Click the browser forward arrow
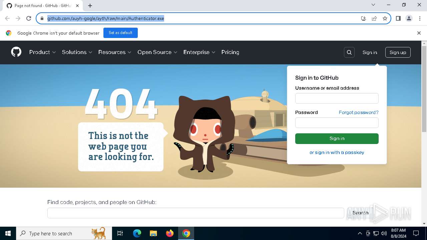Screen dimensions: 427x240 click(x=18, y=18)
